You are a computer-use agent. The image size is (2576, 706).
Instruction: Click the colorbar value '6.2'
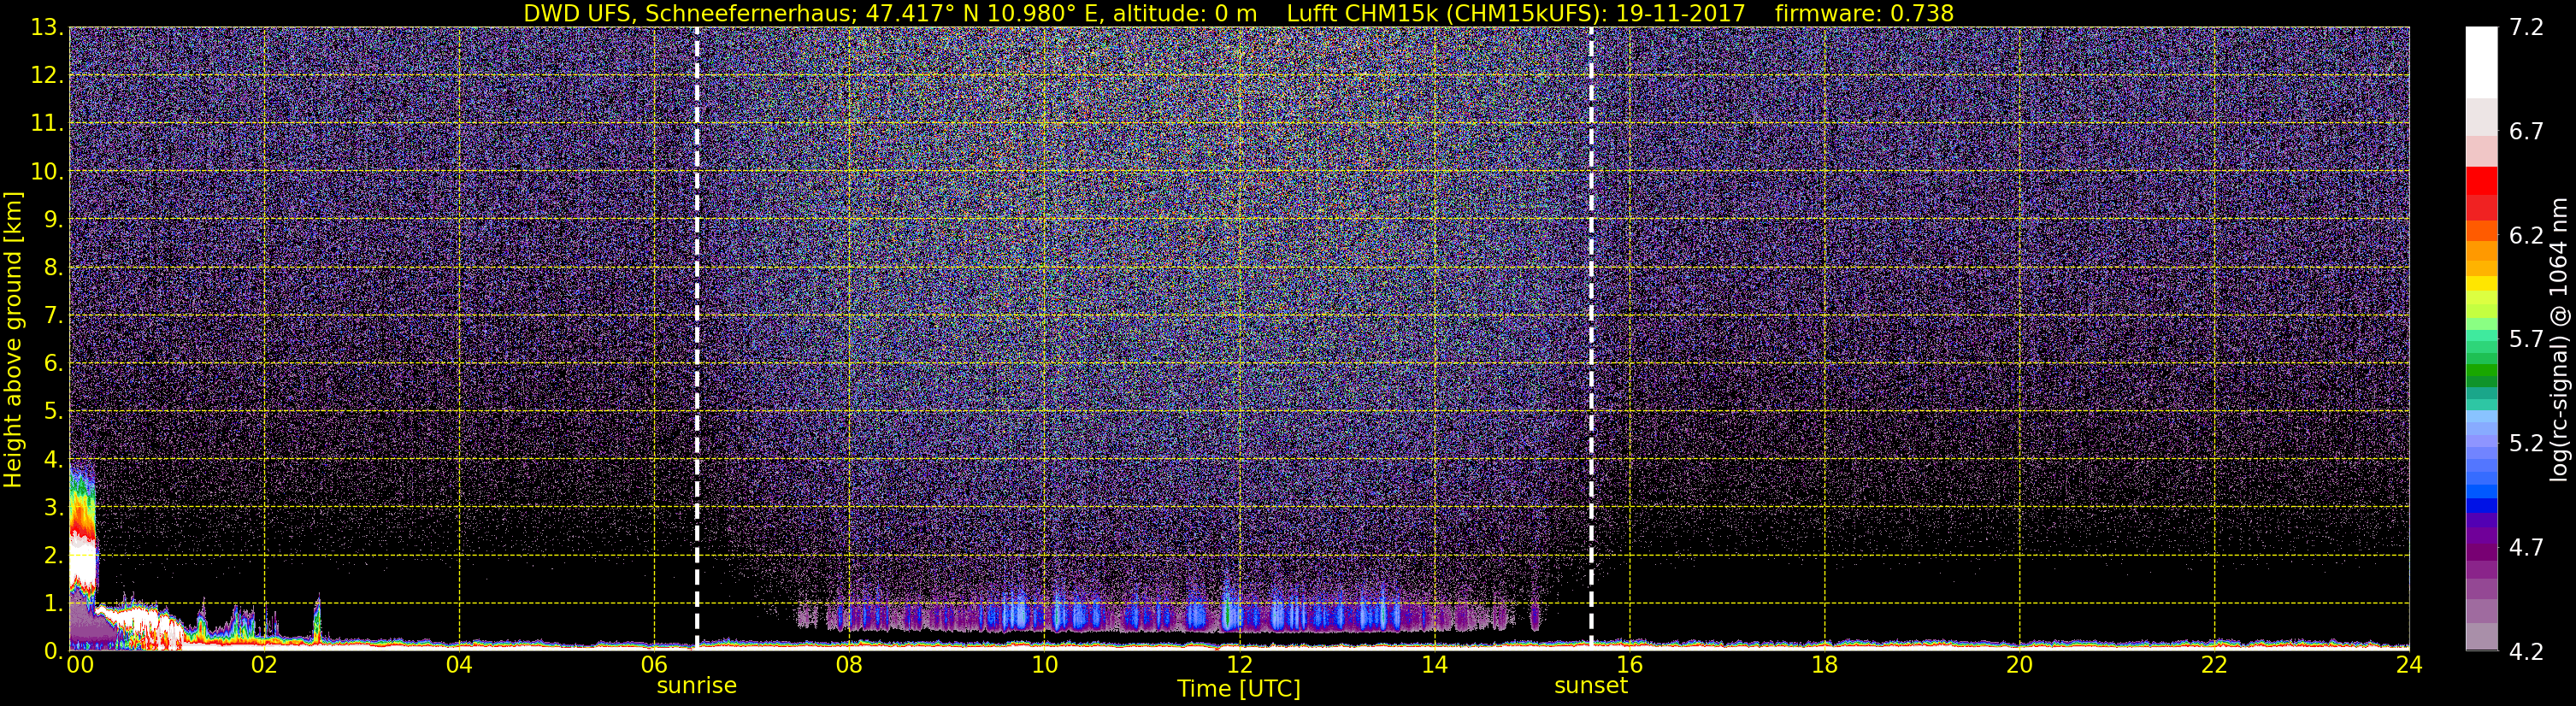pos(2526,236)
